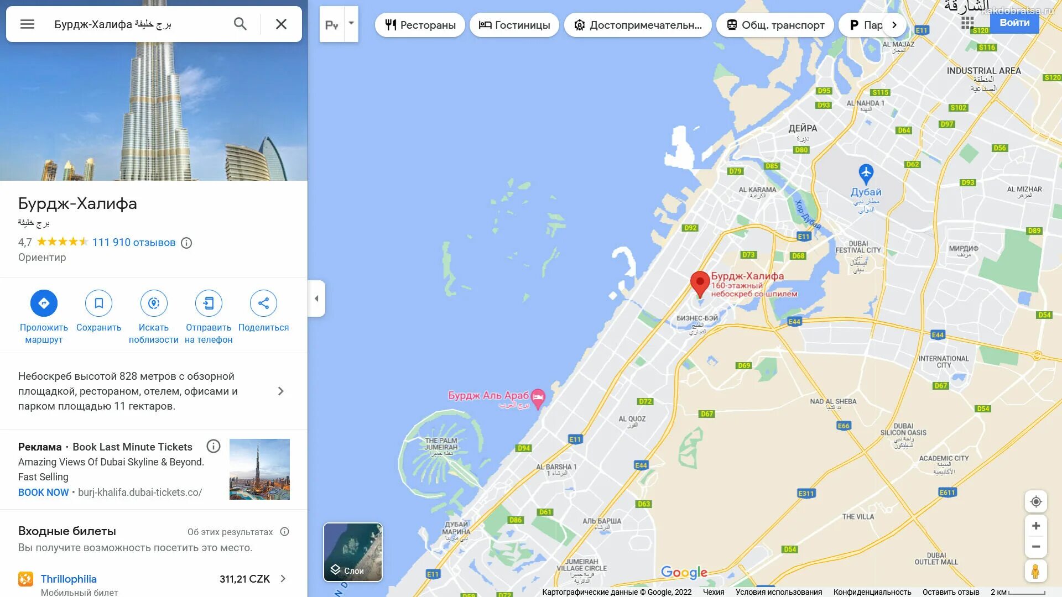Screen dimensions: 1062x597
Task: Zoom out with the minus button
Action: click(1036, 547)
